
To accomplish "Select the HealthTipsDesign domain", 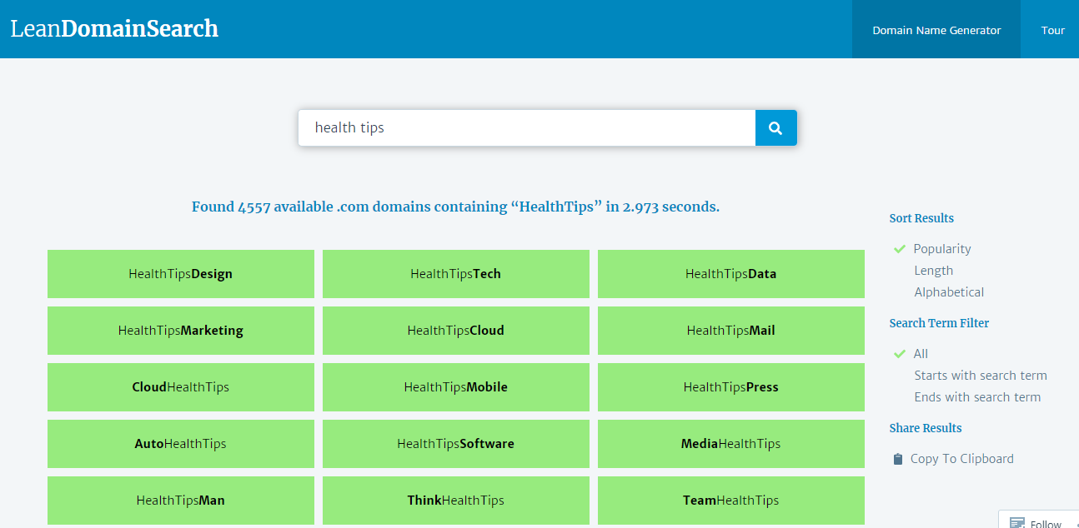I will click(181, 273).
